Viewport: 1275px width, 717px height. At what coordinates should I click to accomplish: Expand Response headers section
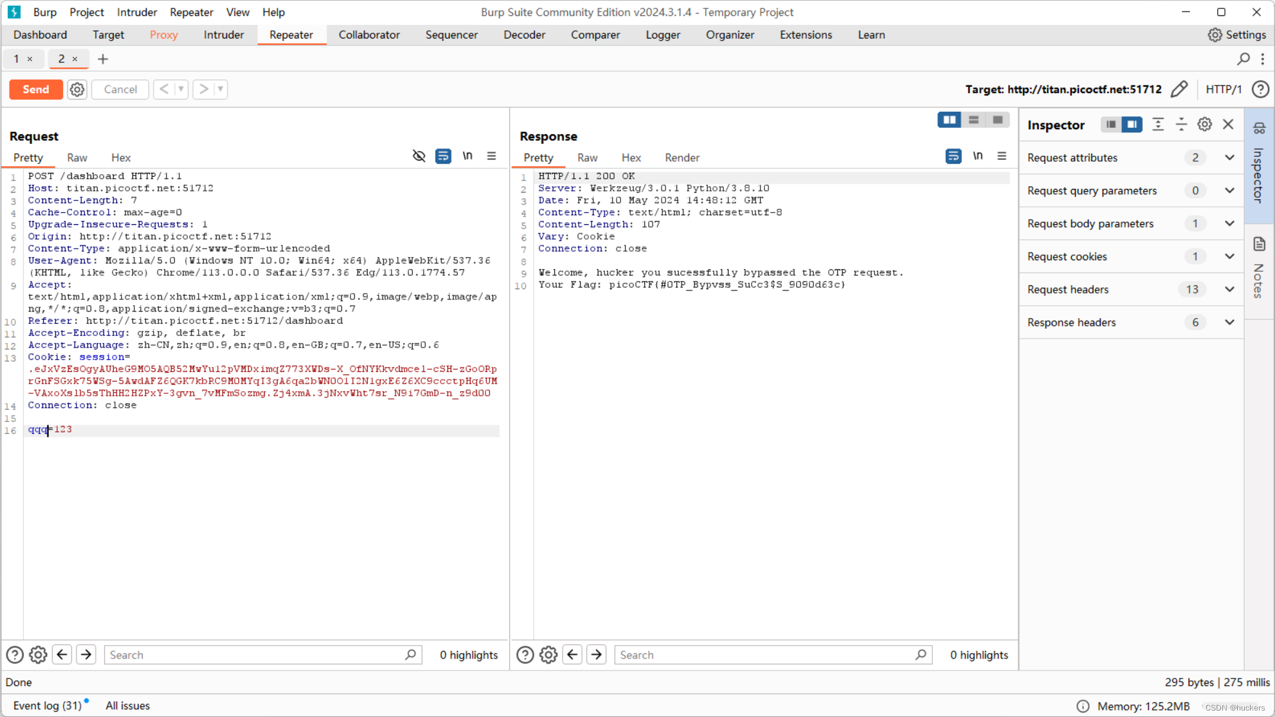pos(1231,322)
